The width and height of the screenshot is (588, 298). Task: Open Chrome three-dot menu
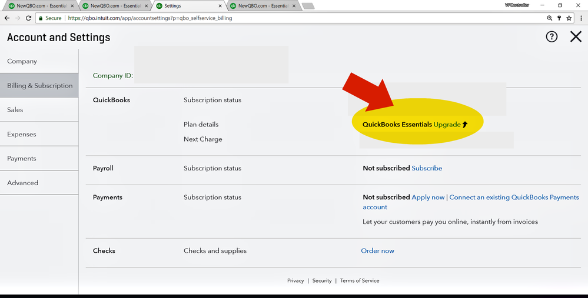582,18
